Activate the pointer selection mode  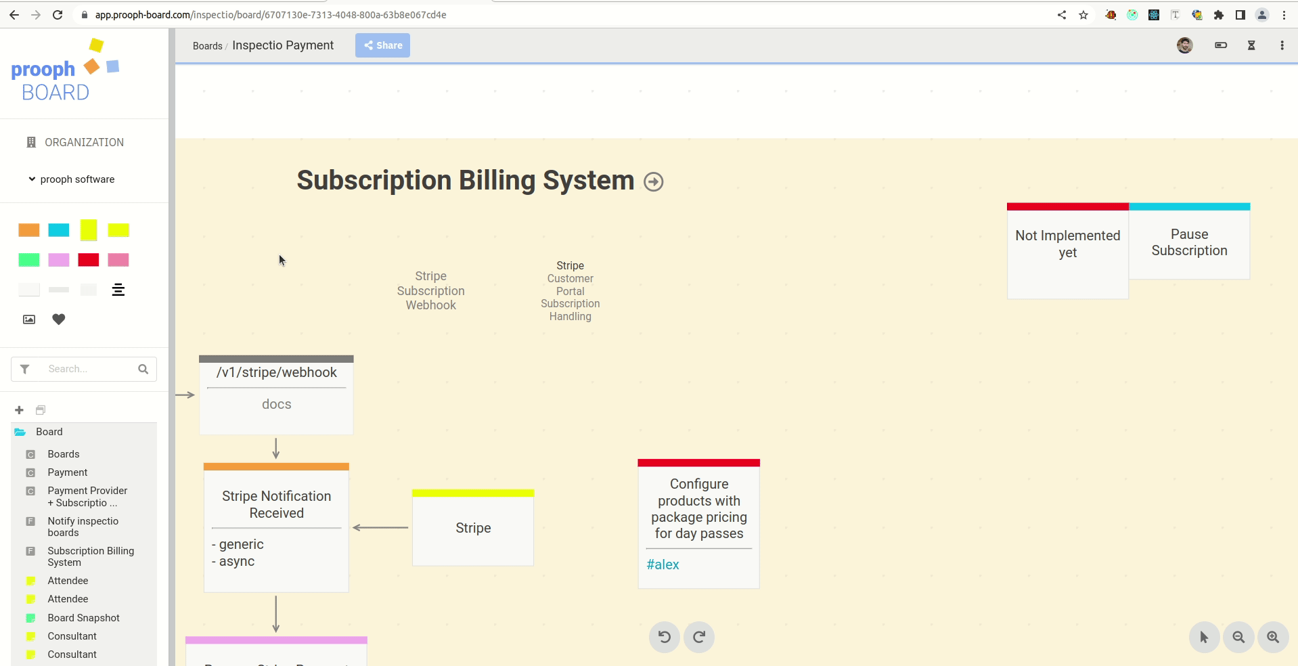click(1204, 637)
